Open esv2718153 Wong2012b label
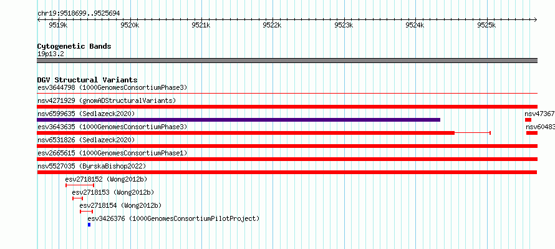555x249 pixels. (x=113, y=192)
